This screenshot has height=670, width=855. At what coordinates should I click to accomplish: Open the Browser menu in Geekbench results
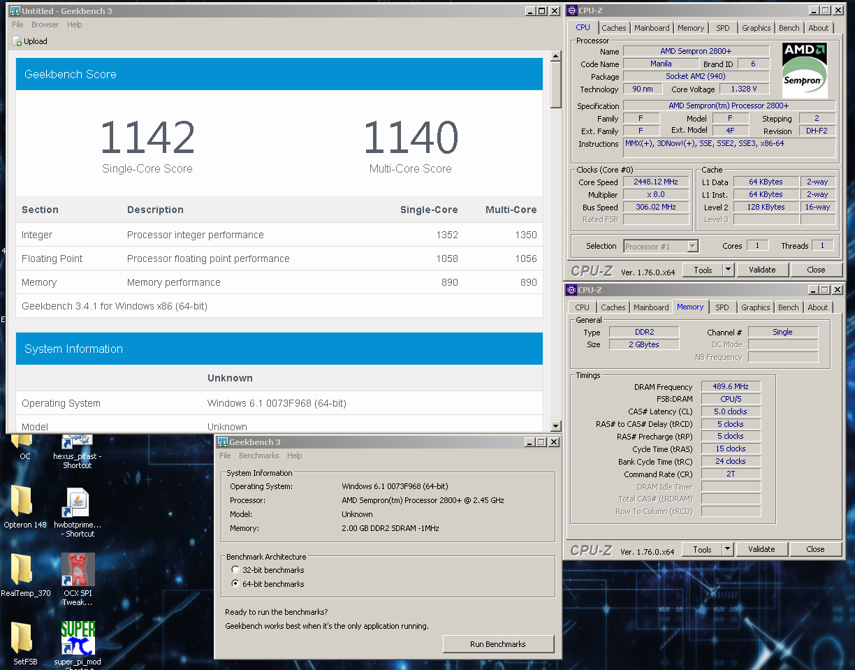[x=45, y=24]
